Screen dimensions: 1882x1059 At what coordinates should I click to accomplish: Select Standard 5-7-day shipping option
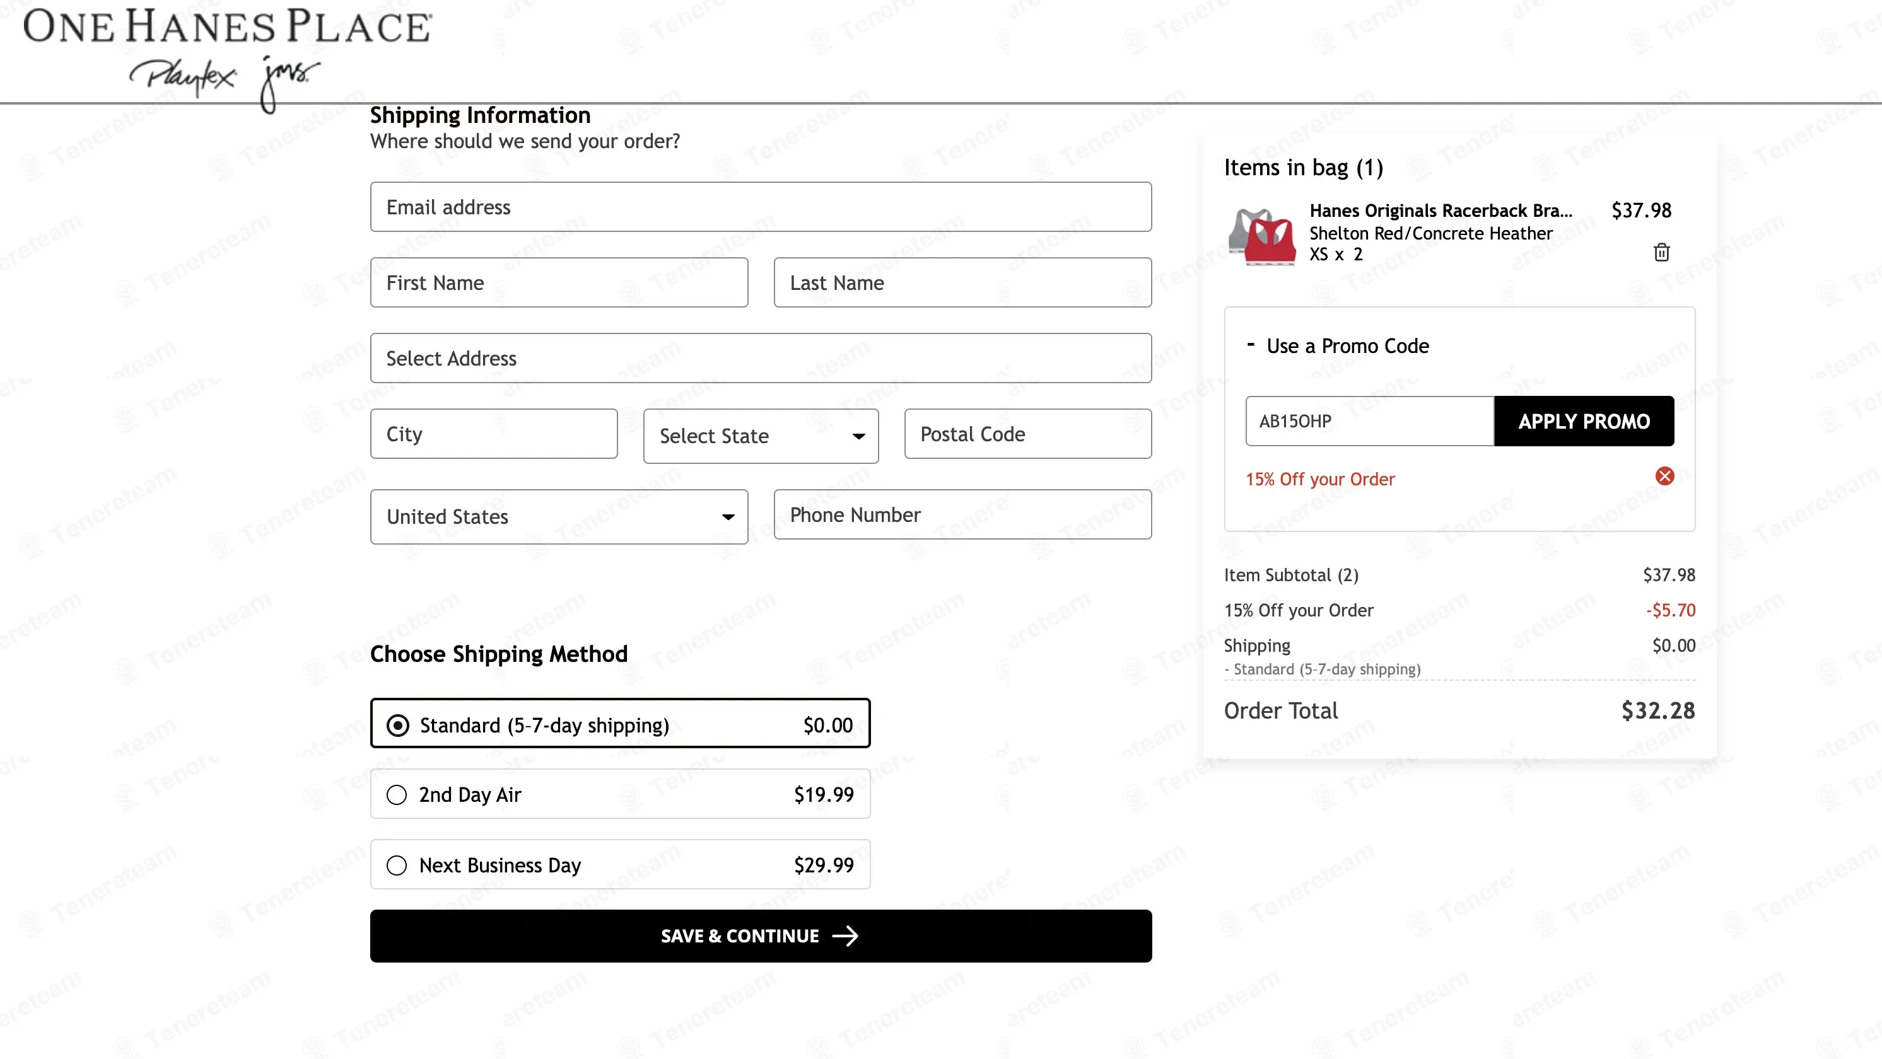397,726
